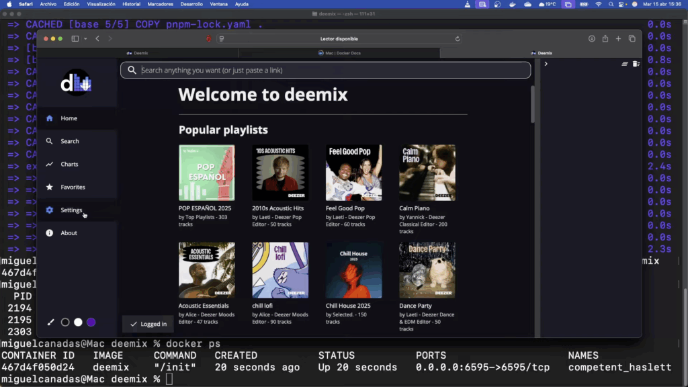Click the deemix logo in the sidebar
688x387 pixels.
click(x=77, y=83)
